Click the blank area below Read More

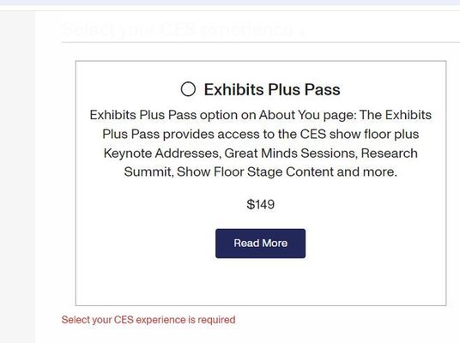click(261, 281)
